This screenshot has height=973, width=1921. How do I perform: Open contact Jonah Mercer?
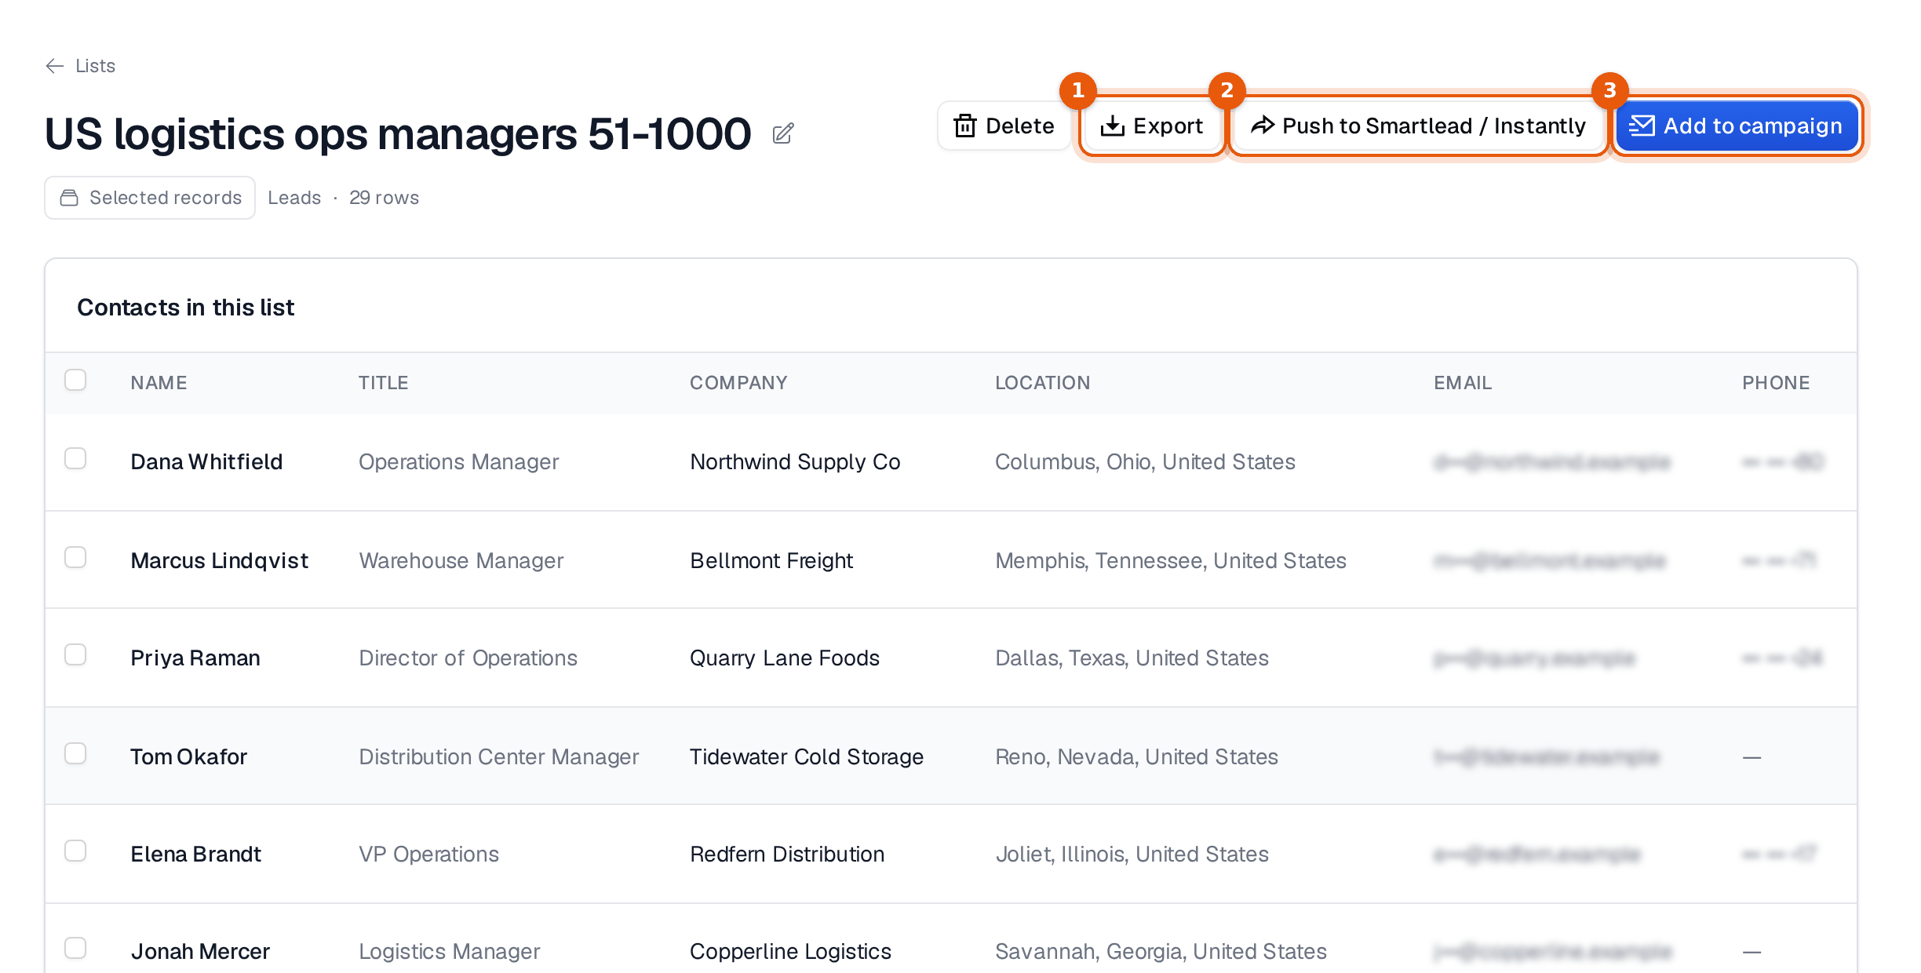pos(200,952)
